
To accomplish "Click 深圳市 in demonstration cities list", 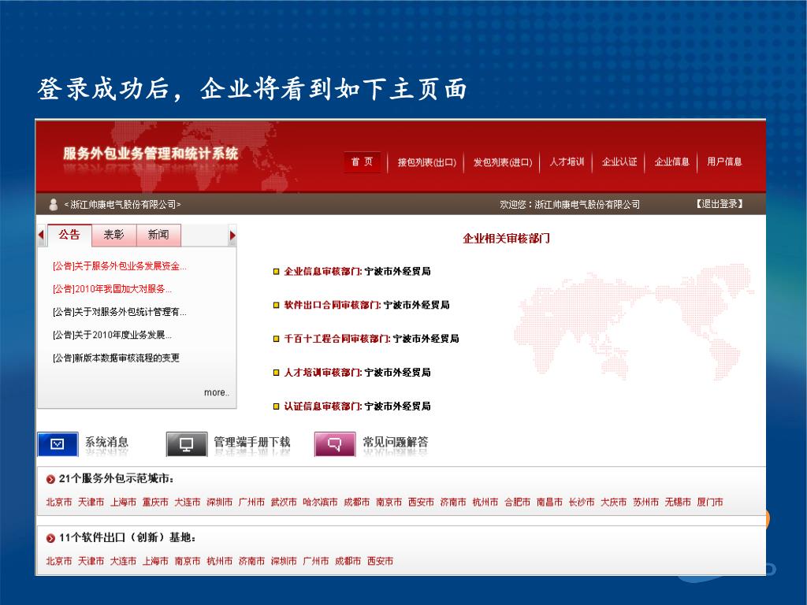I will 220,502.
